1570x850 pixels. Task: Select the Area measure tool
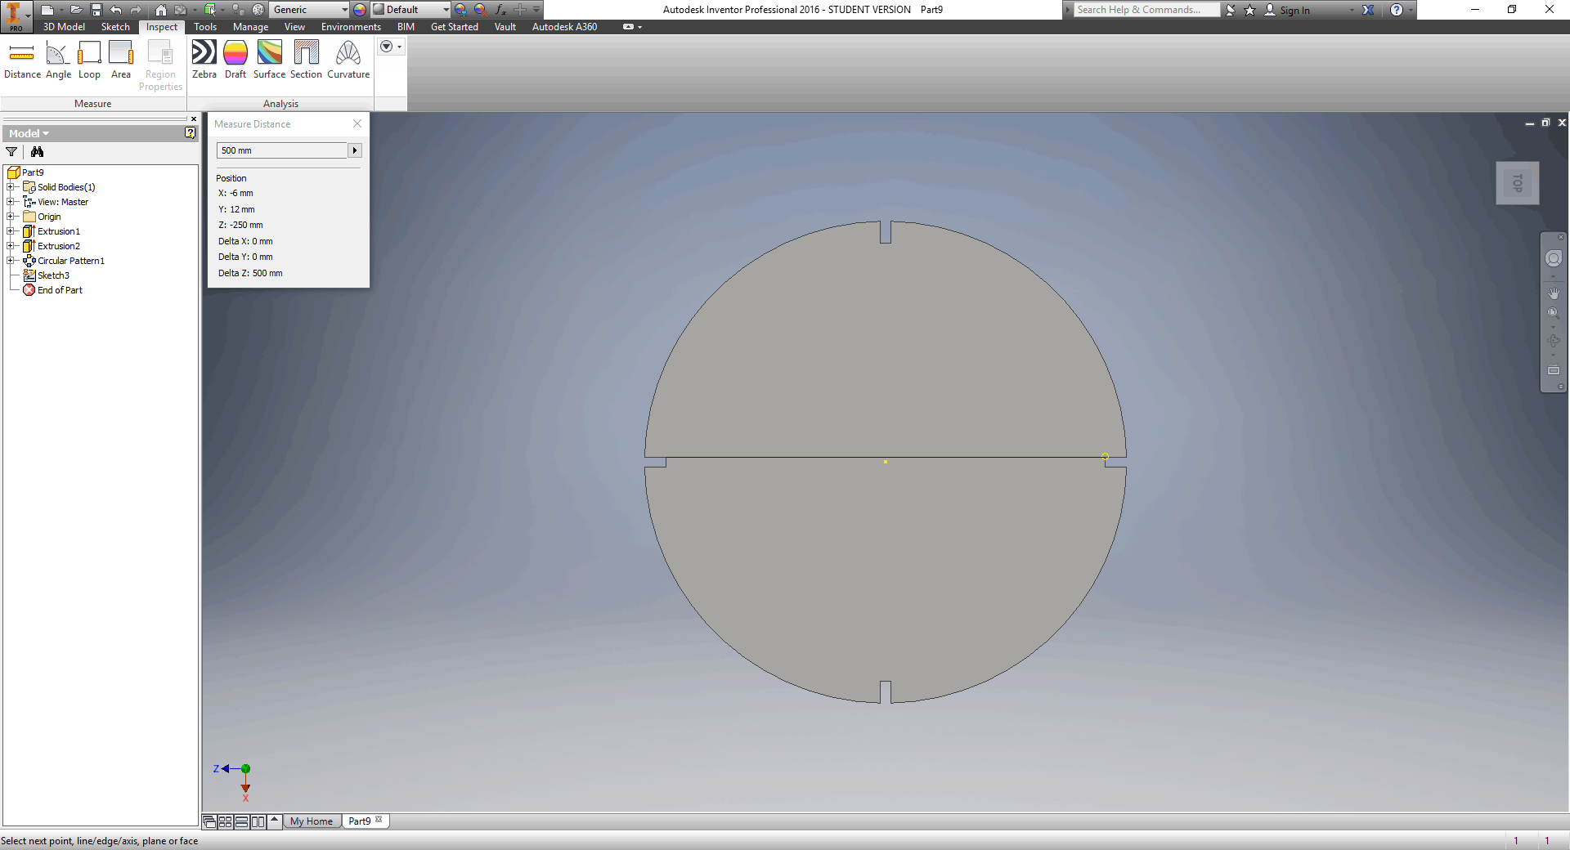121,61
